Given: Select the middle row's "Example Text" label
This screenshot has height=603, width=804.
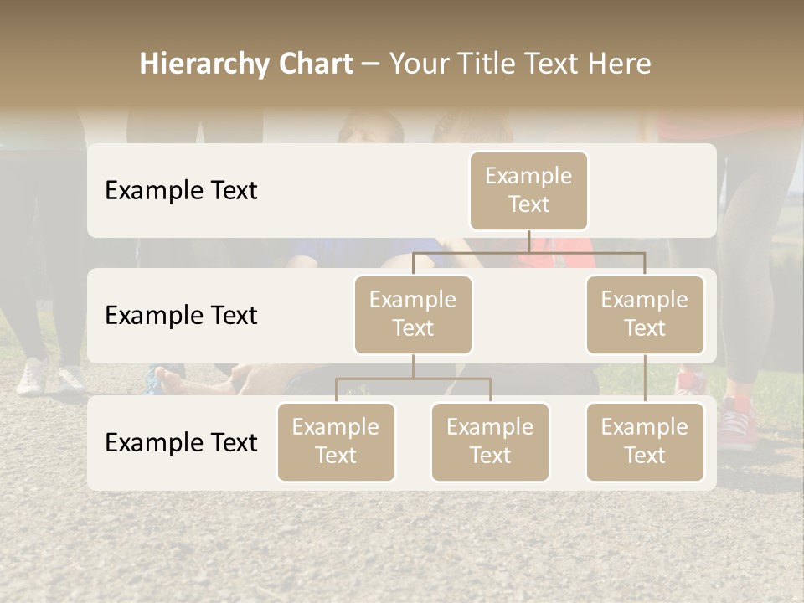Looking at the screenshot, I should click(181, 315).
